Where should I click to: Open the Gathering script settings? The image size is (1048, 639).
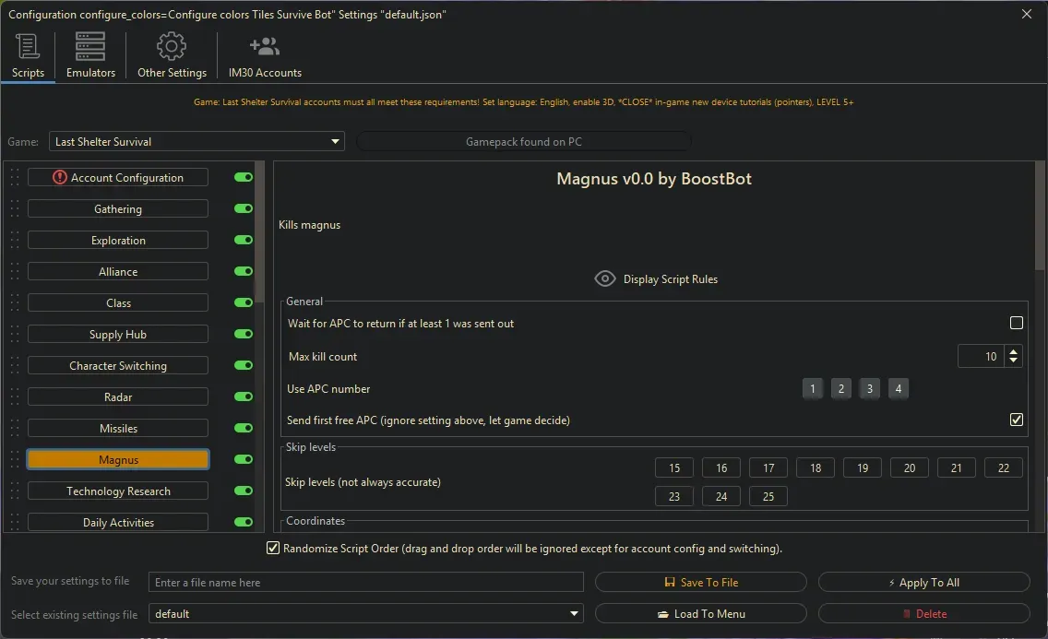coord(118,208)
